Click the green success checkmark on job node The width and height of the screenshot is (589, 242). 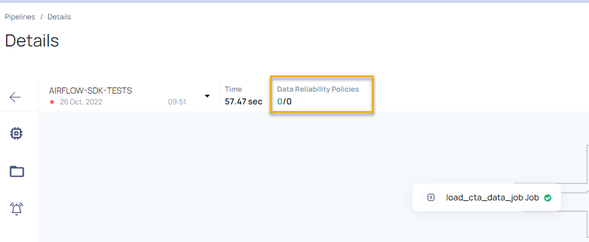tap(548, 198)
